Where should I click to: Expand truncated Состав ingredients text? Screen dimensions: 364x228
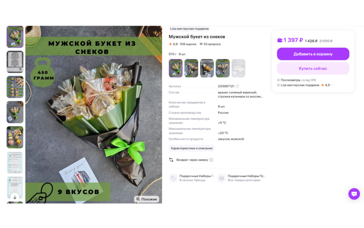[x=240, y=95]
